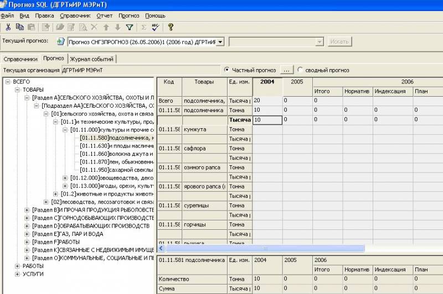Expand the [01.12.000] овощеводства node

pos(65,178)
